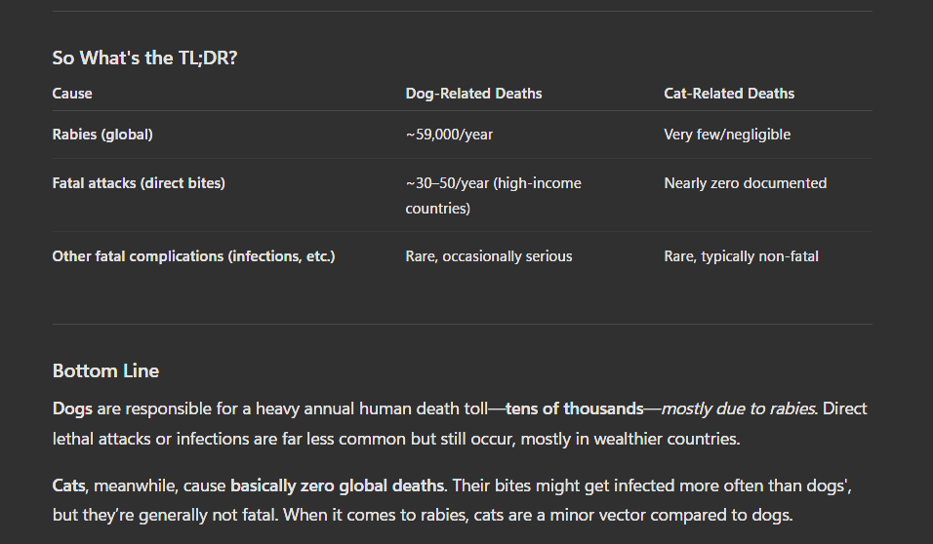Image resolution: width=933 pixels, height=544 pixels.
Task: Click the bold word 'Cats' in paragraph
Action: pos(70,485)
